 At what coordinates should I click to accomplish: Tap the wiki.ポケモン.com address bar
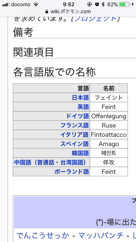point(68,11)
